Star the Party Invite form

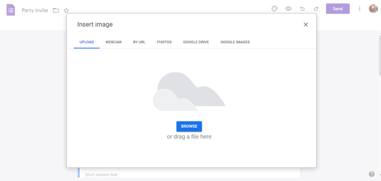coord(66,10)
